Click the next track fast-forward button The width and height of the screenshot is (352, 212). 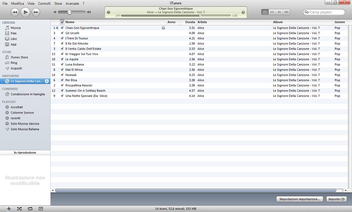36,12
